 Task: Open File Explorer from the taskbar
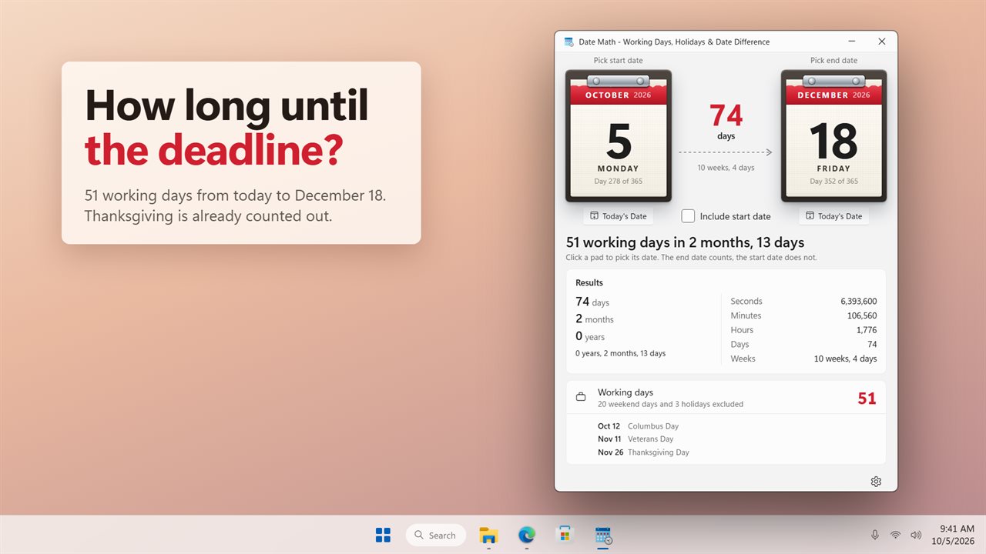click(488, 535)
